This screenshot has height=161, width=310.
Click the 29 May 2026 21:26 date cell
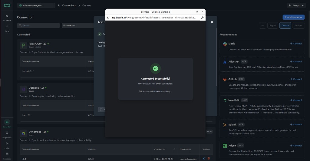coord(164,159)
